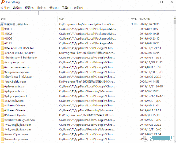Open the 书签(B) menu

coord(54,8)
